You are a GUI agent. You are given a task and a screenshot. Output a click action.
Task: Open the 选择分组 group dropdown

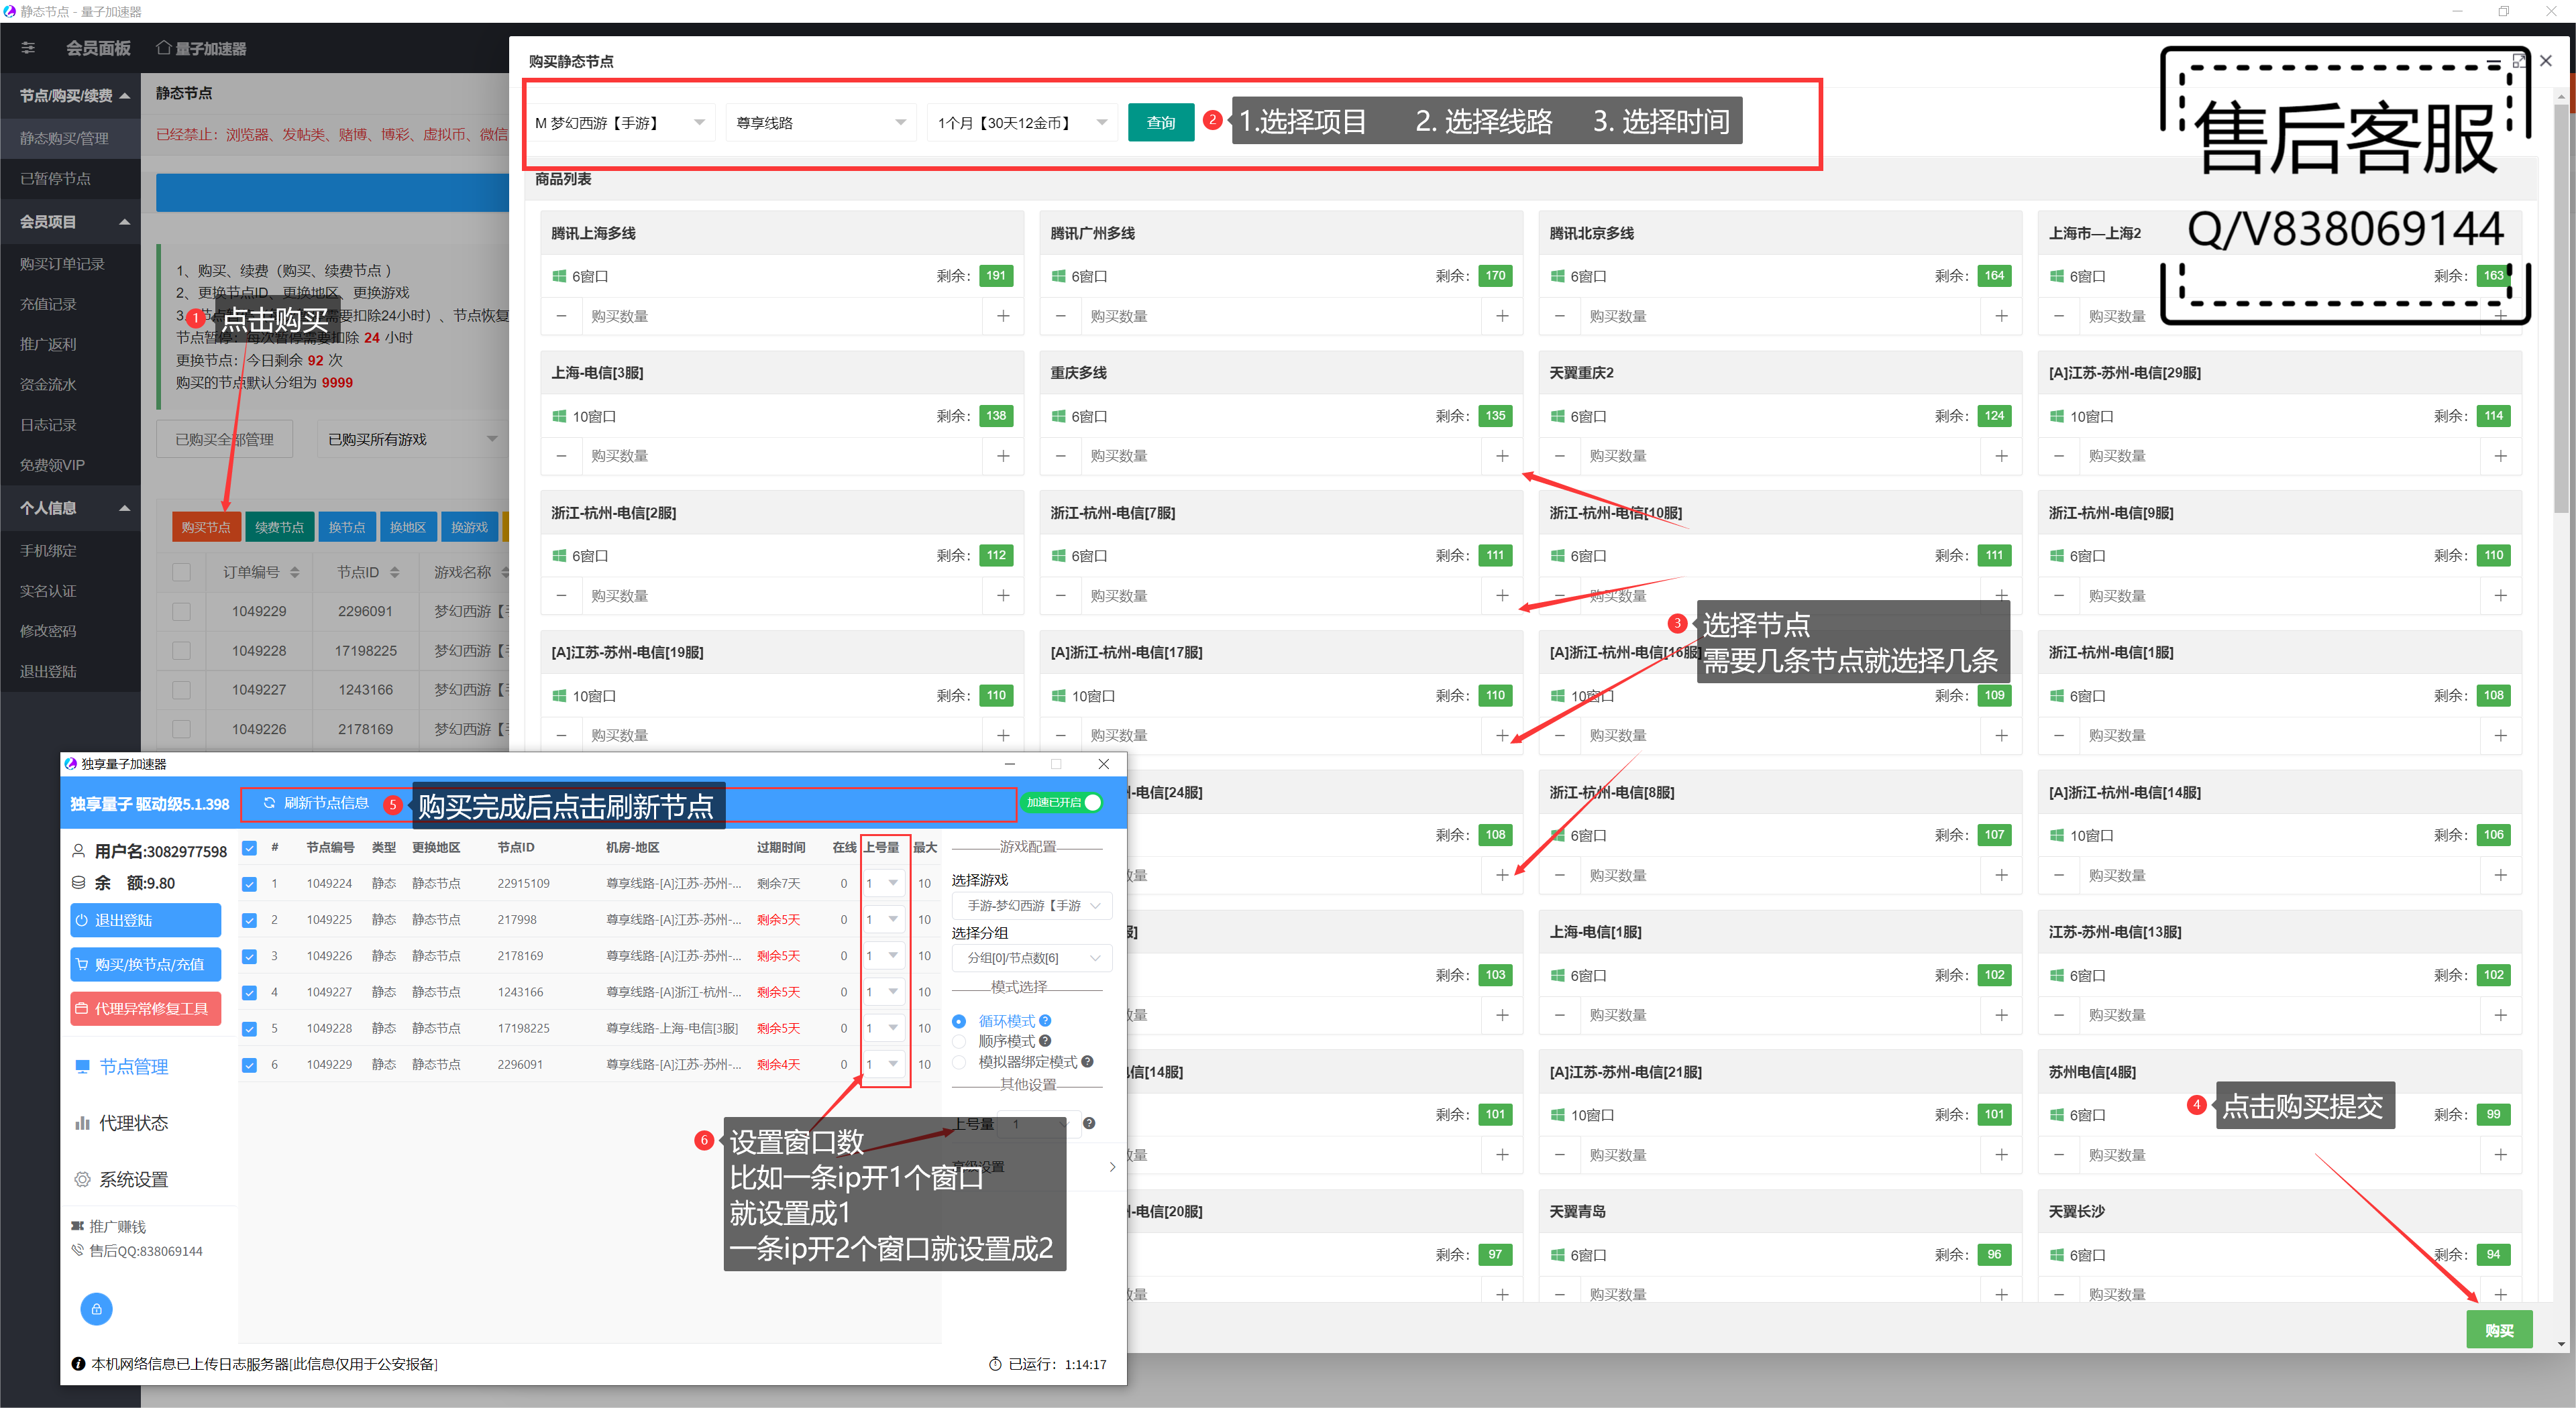click(x=1031, y=957)
